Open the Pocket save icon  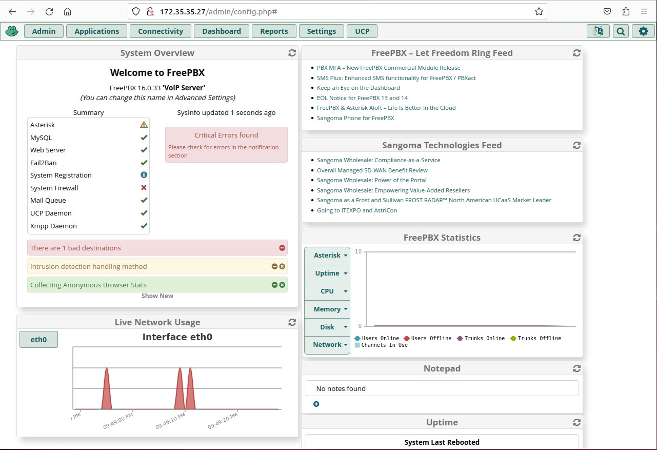click(607, 11)
